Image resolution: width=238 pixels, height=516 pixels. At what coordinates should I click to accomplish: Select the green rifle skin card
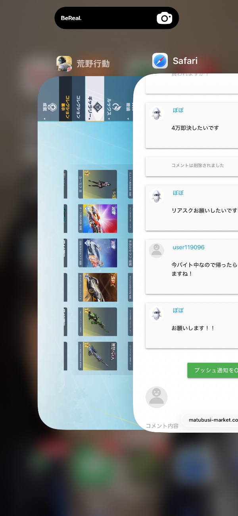(x=97, y=322)
